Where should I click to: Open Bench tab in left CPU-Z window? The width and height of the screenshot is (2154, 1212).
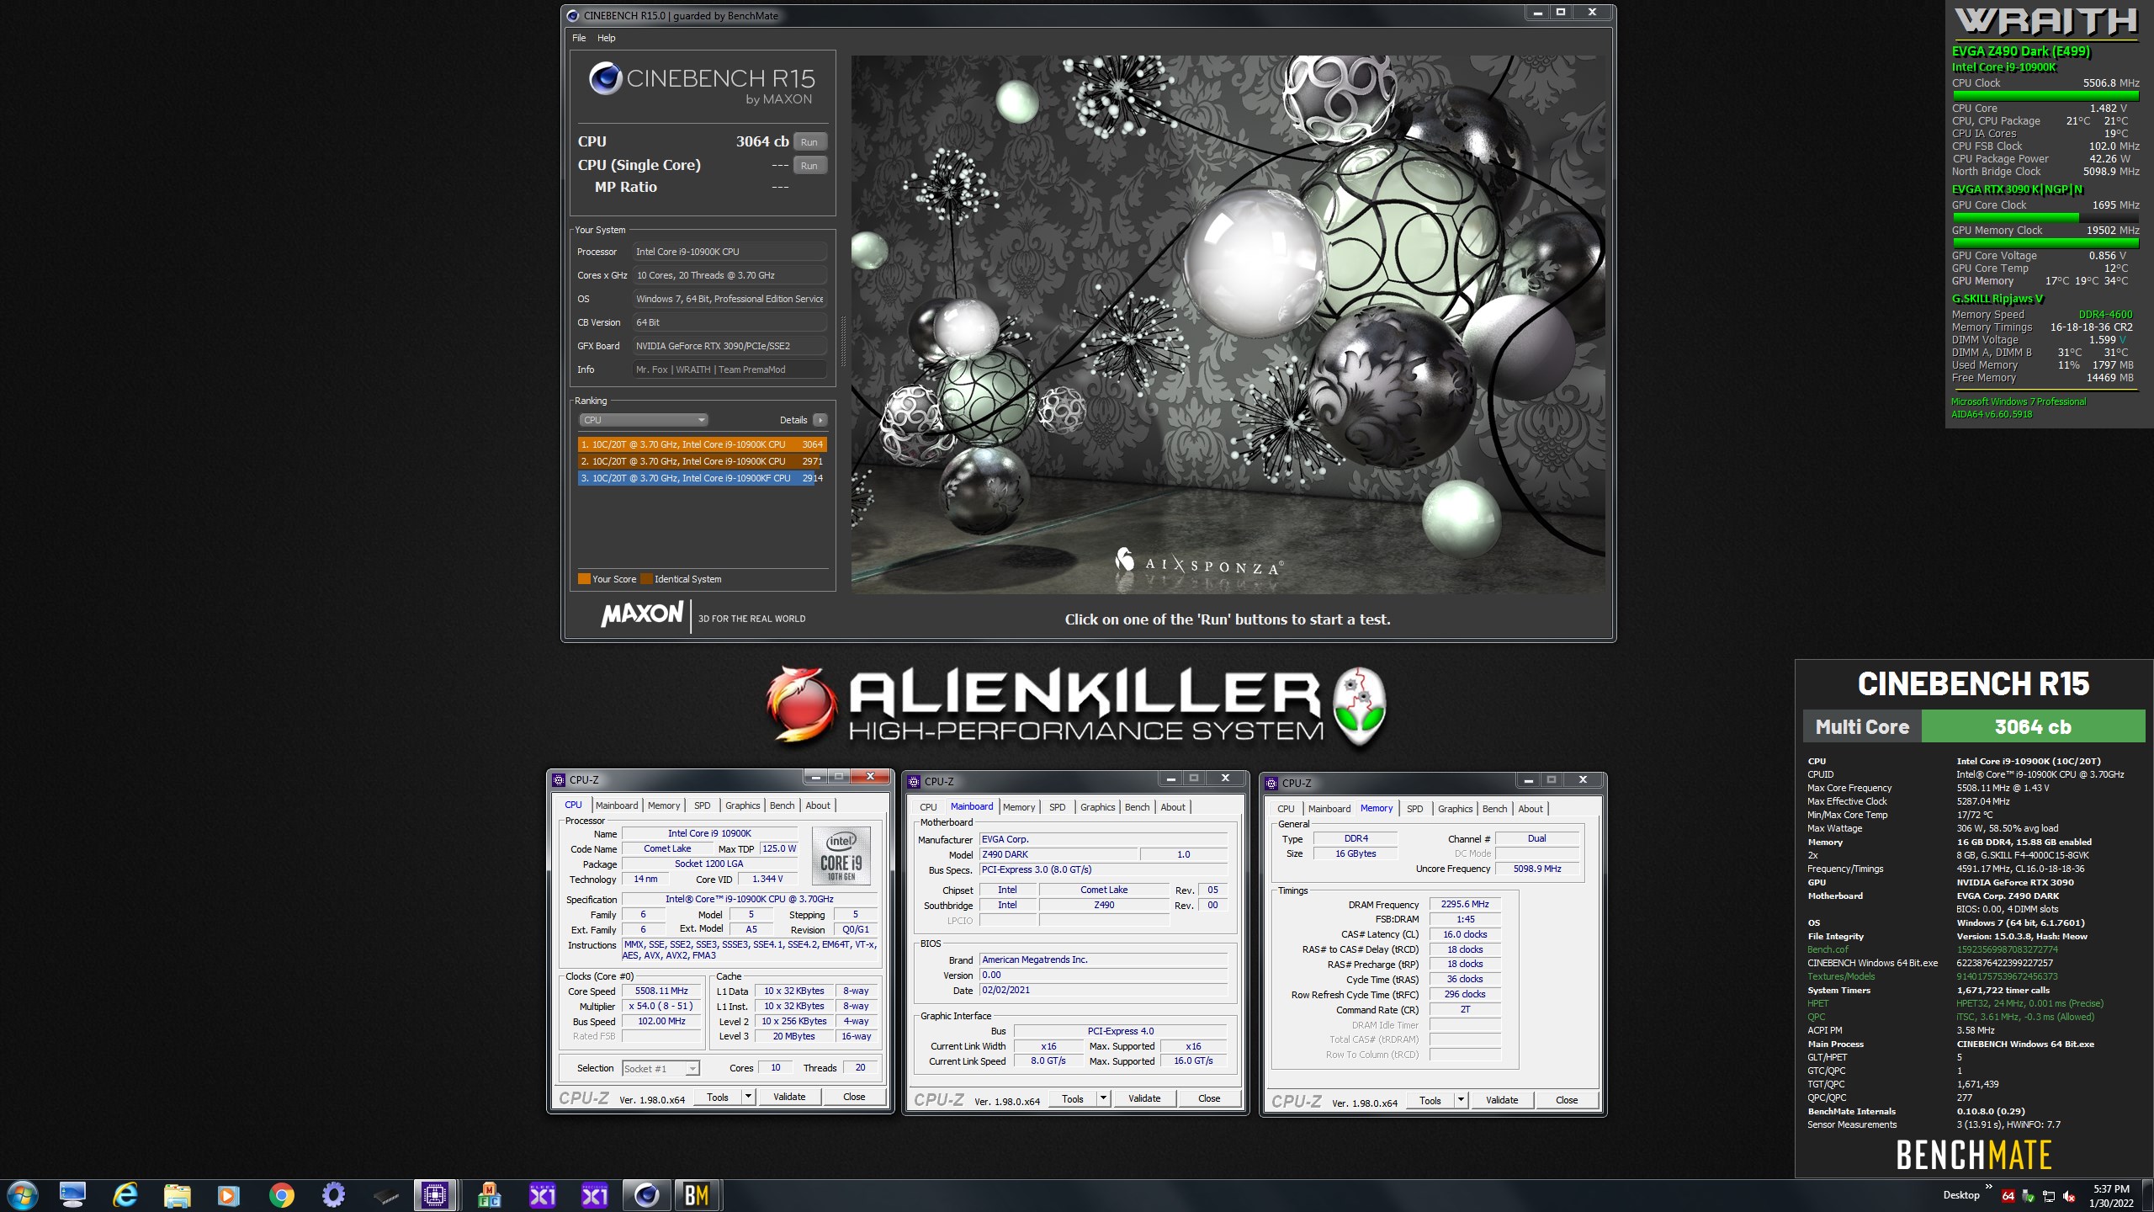pos(782,805)
